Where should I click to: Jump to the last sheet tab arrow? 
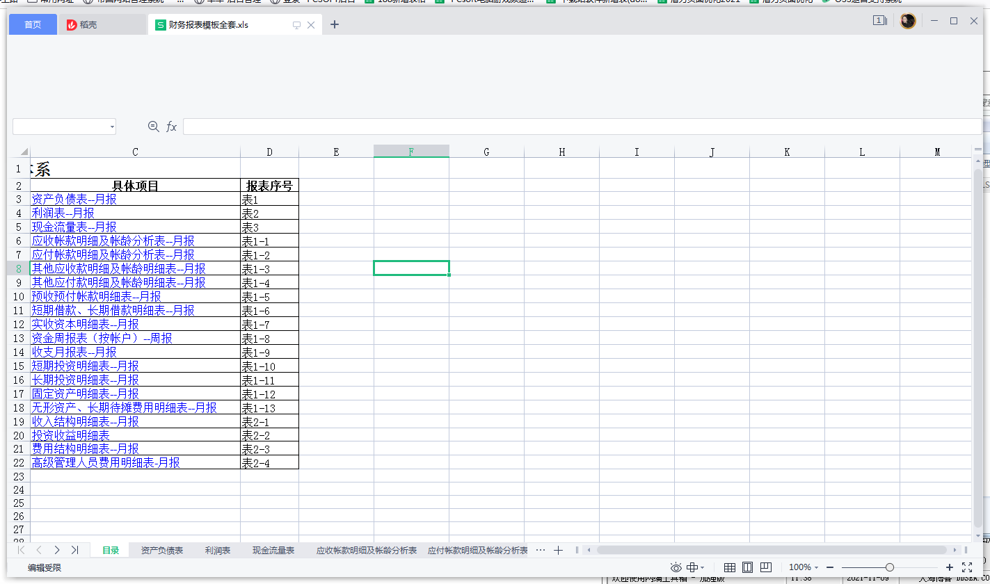coord(74,550)
